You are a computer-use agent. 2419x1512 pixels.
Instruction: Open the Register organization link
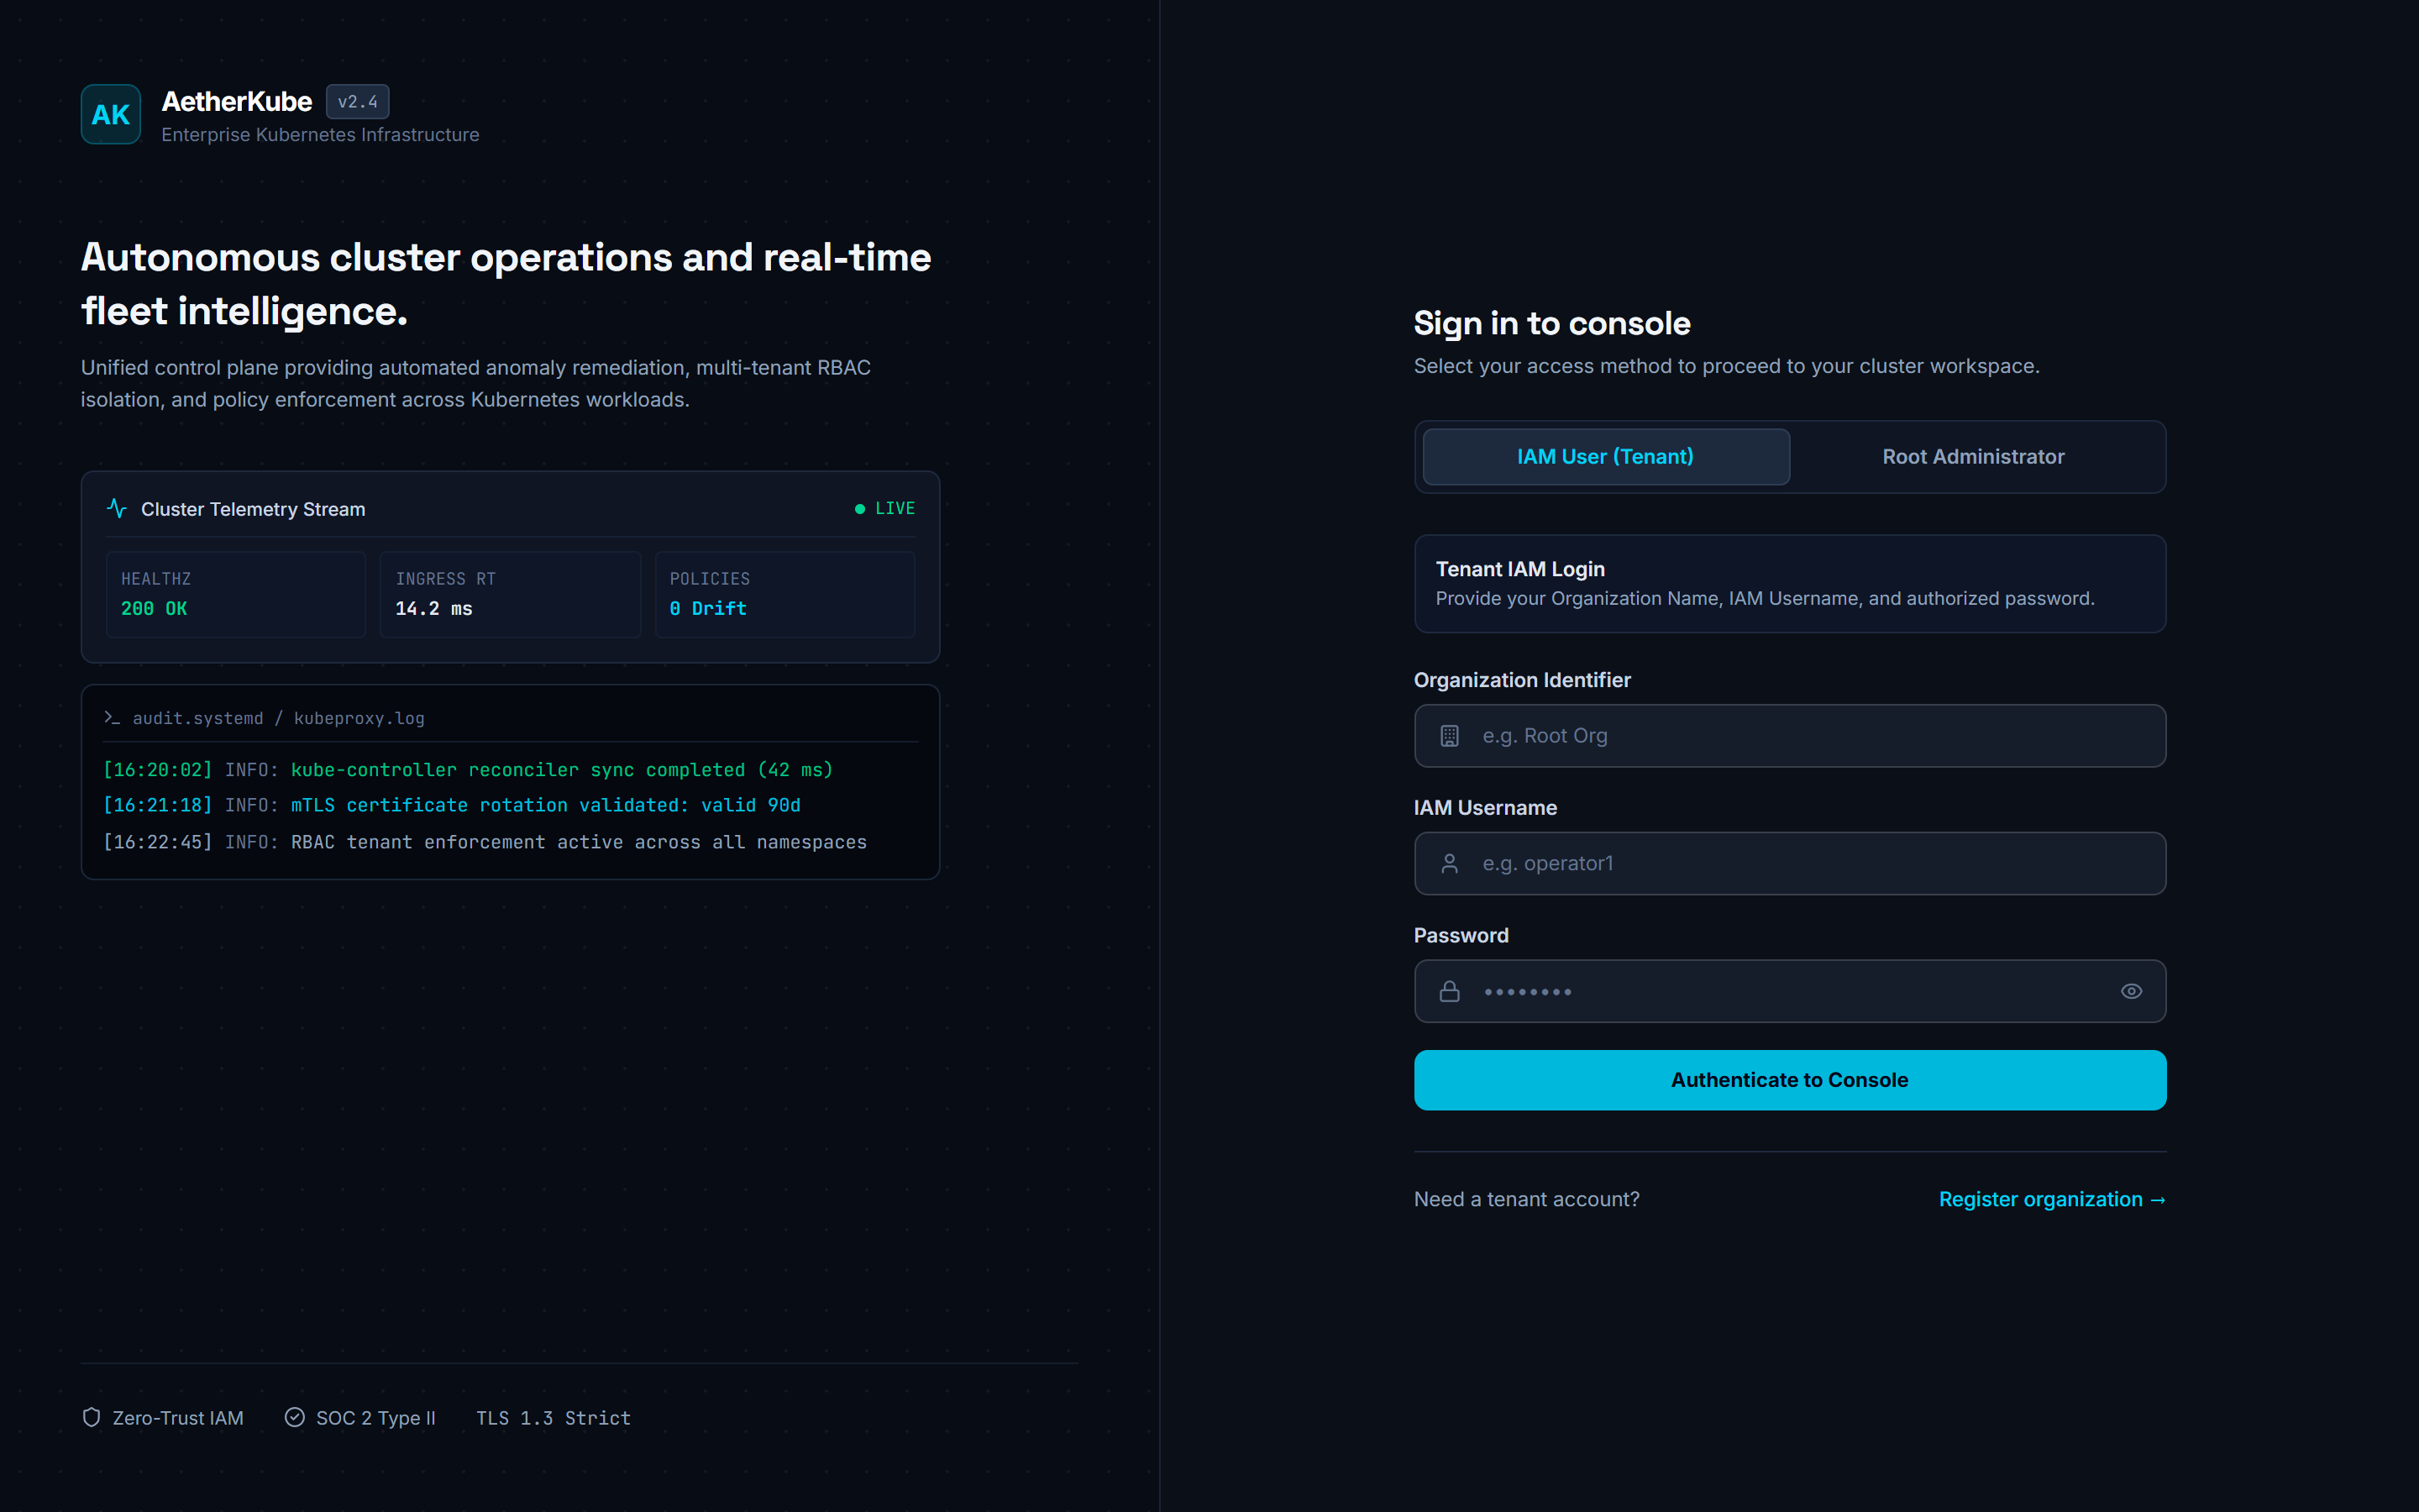(x=2052, y=1199)
